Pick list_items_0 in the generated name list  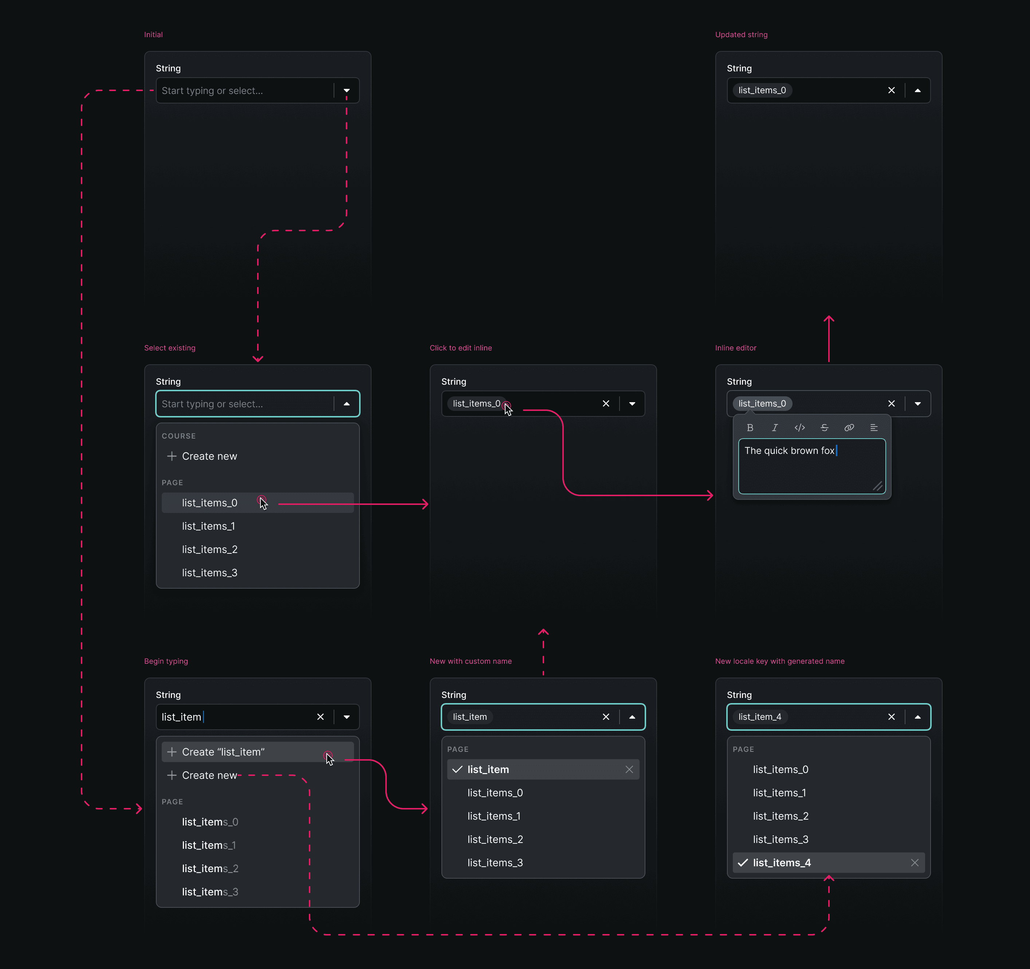[x=829, y=769]
